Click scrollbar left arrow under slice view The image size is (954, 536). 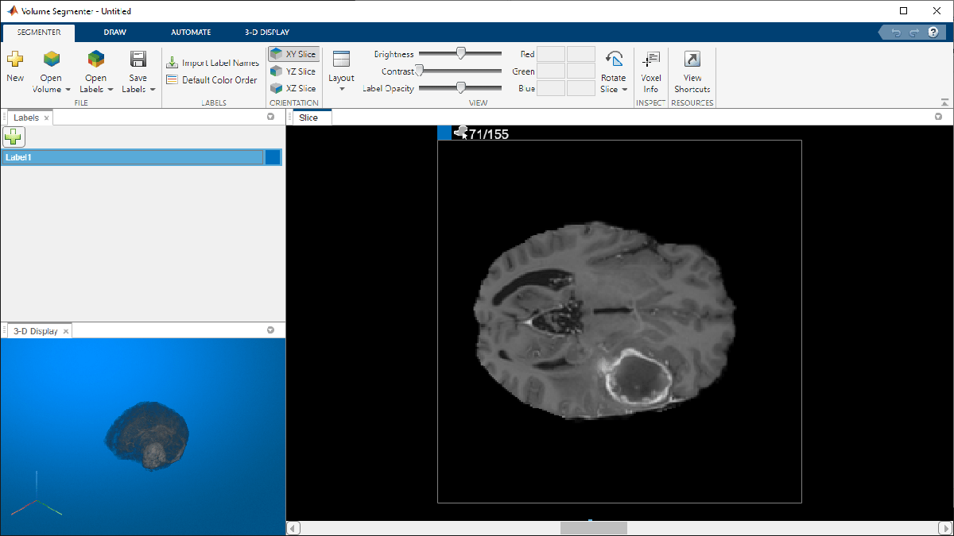(293, 528)
